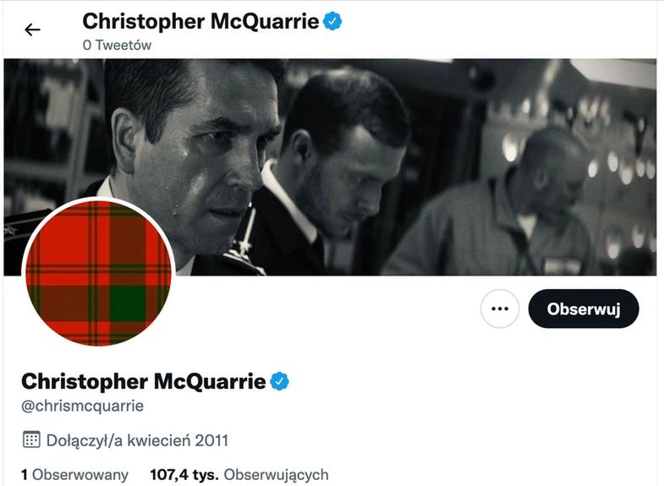The width and height of the screenshot is (664, 486).
Task: Click the @chrismcquarrie handle text
Action: pos(82,407)
